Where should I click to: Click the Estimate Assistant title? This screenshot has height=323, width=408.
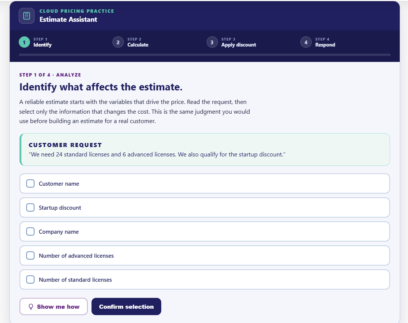pos(68,20)
